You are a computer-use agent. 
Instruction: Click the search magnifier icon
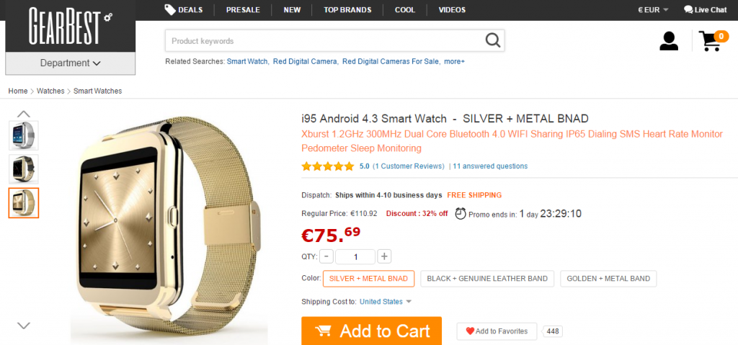(493, 40)
